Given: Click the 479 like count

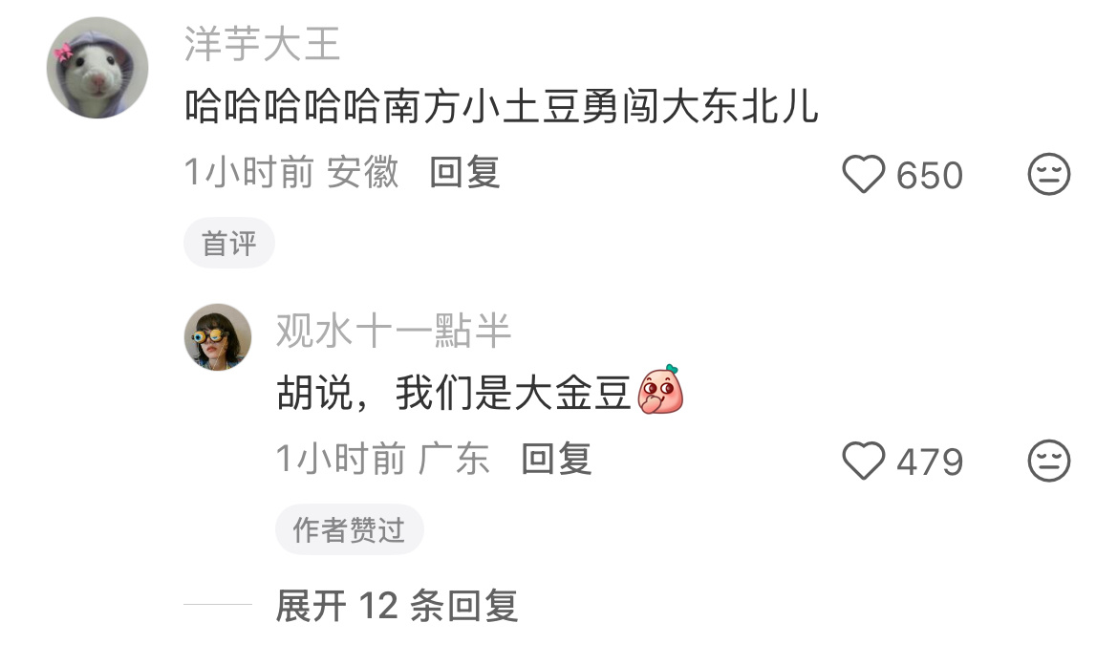Looking at the screenshot, I should pyautogui.click(x=929, y=462).
